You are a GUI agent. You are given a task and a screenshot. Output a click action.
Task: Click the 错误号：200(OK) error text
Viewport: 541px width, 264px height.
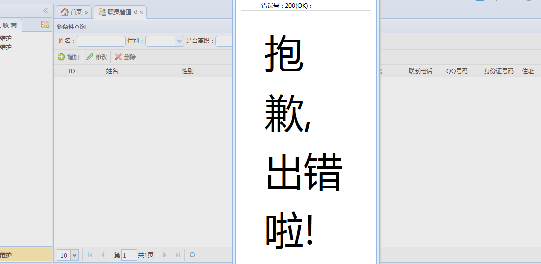(287, 6)
